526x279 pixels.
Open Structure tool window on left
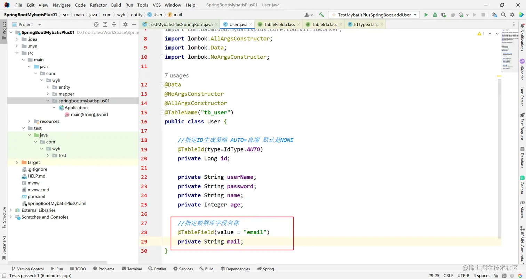coord(4,218)
